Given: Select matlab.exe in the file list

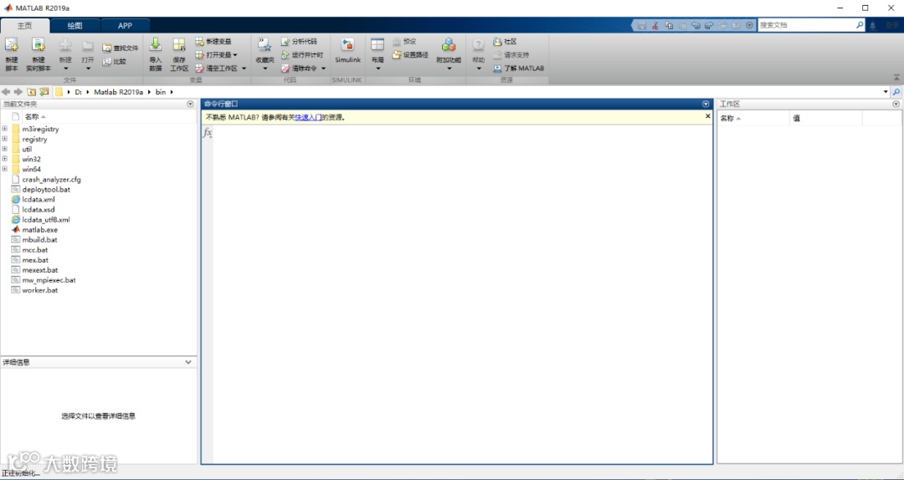Looking at the screenshot, I should [40, 230].
